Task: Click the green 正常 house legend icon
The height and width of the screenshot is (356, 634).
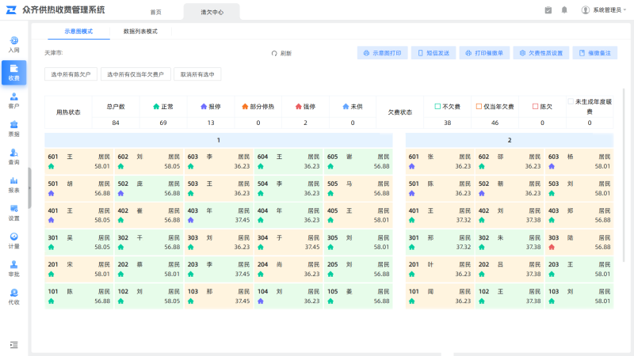Action: pos(156,107)
